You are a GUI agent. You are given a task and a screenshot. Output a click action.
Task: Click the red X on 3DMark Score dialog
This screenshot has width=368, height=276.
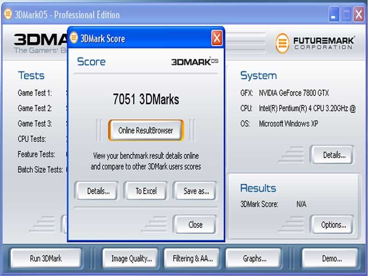point(217,38)
